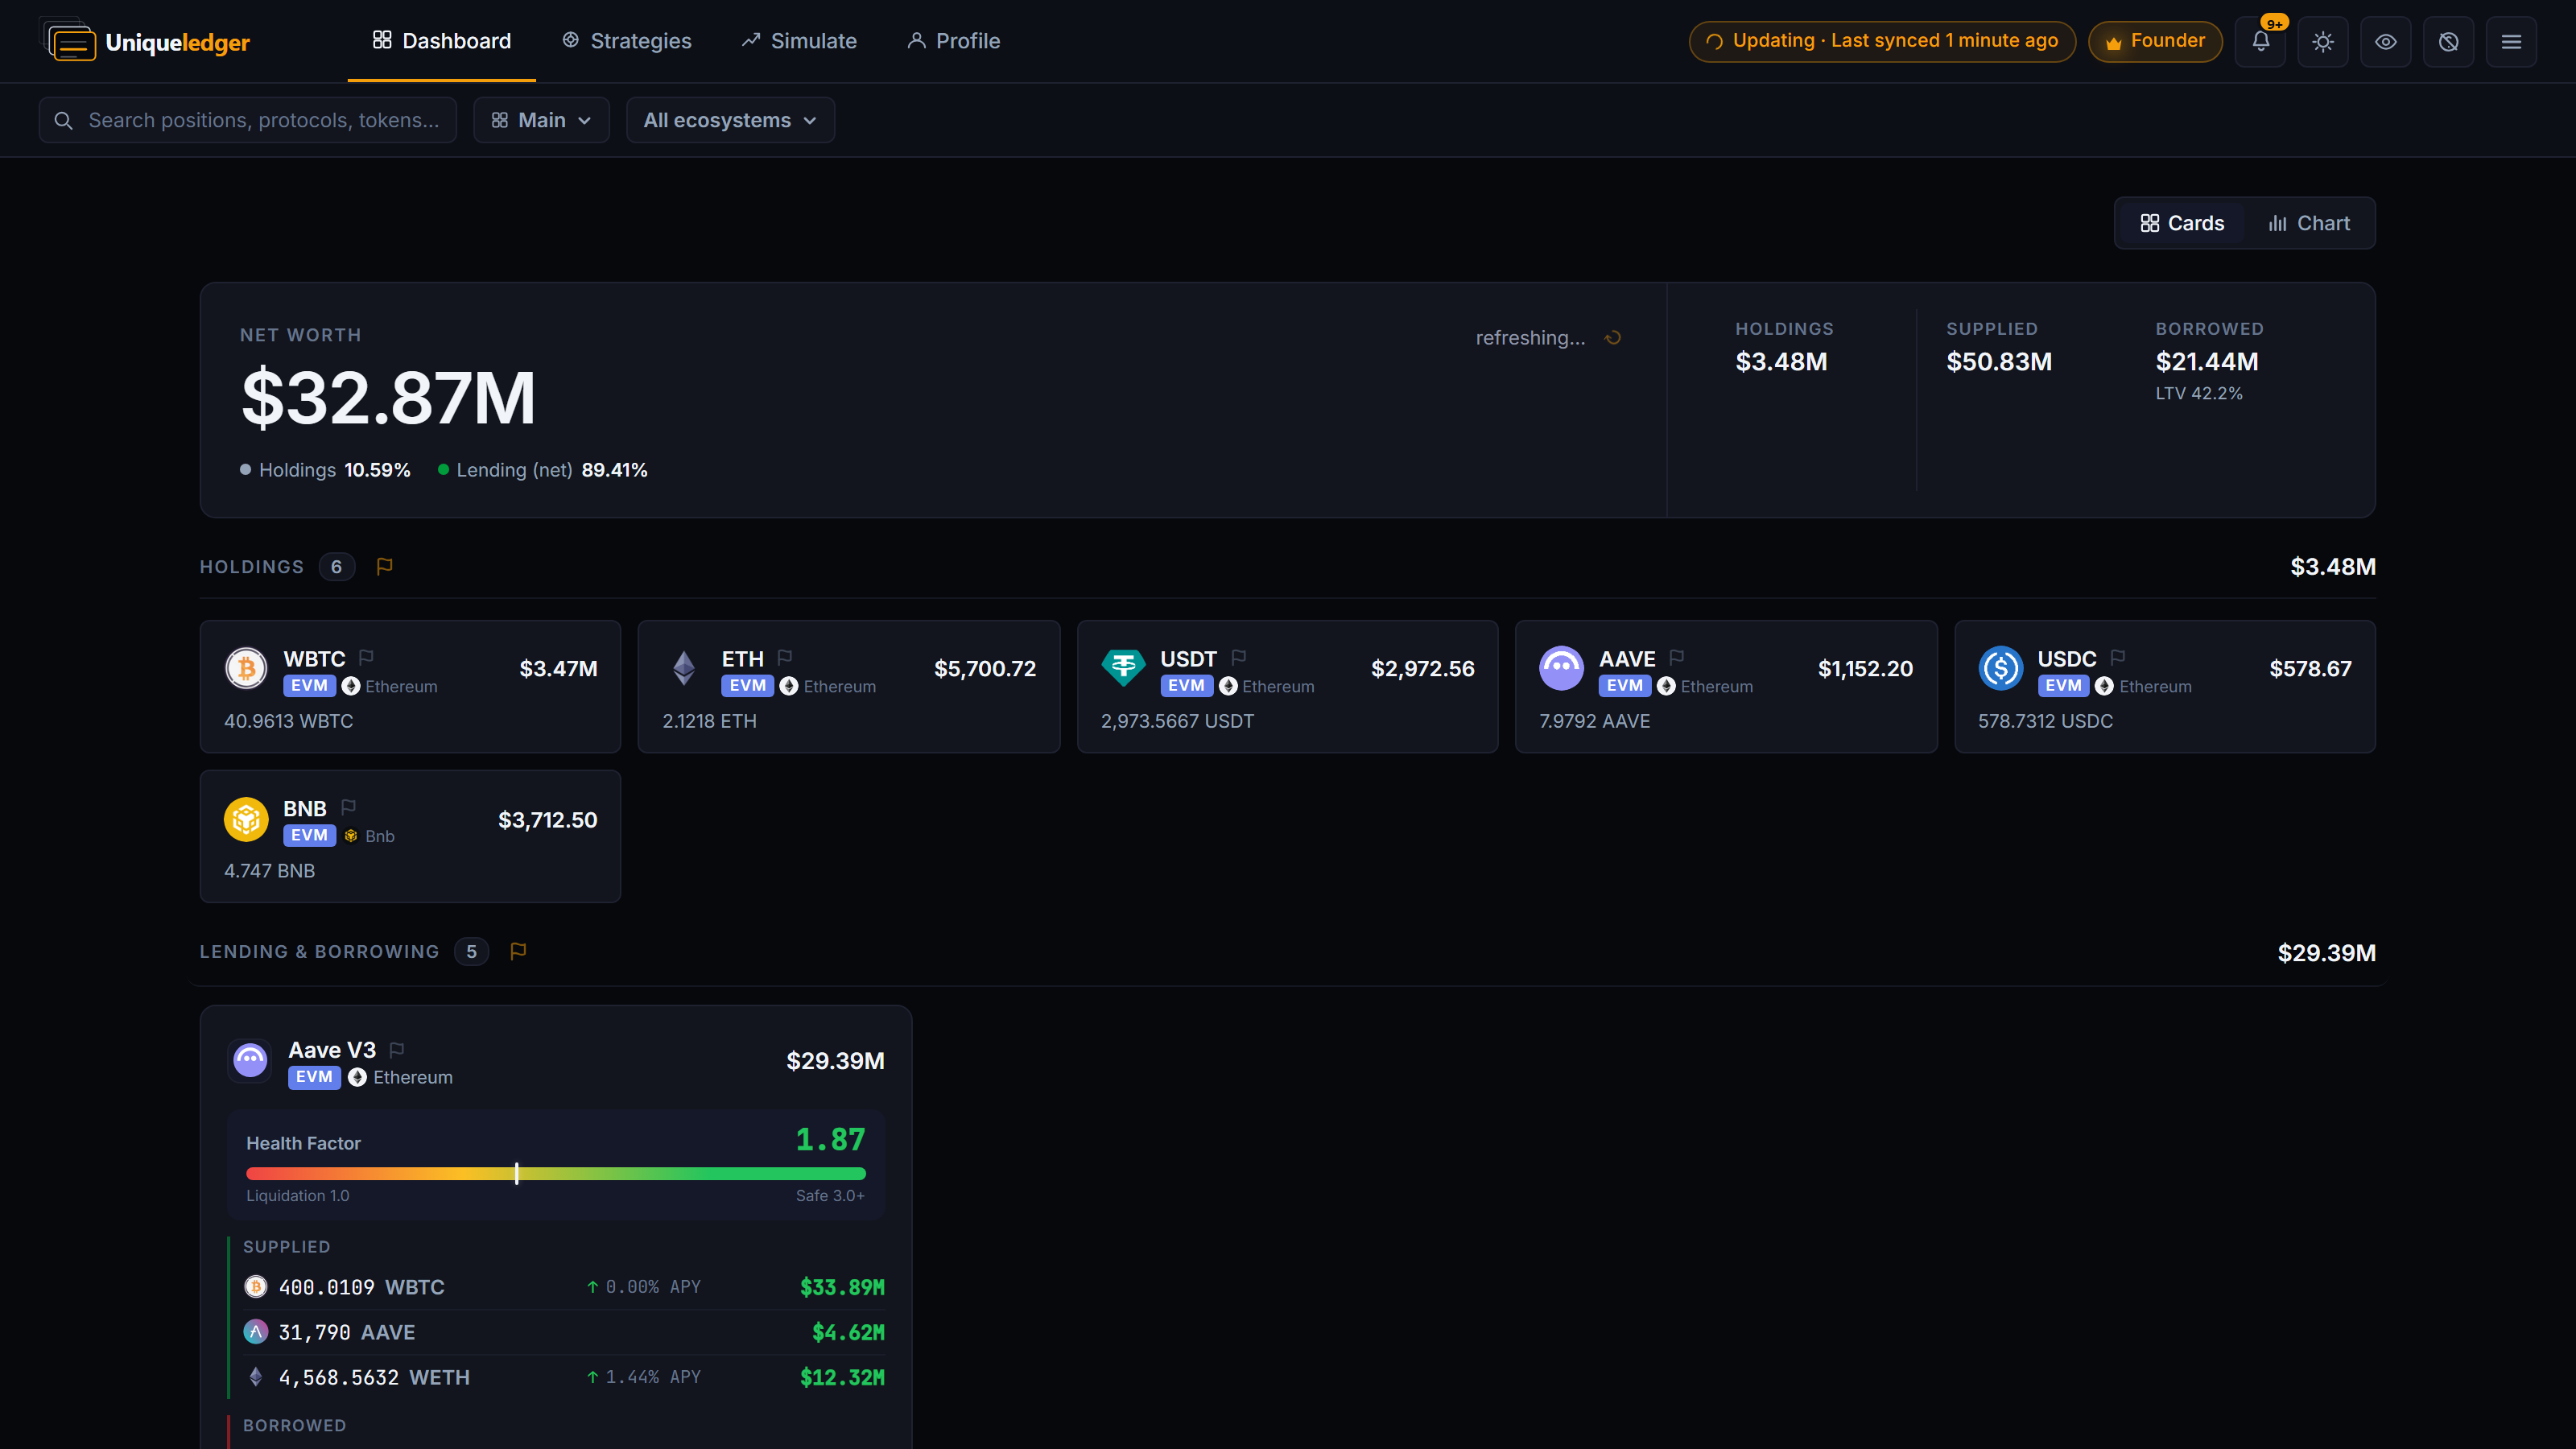Flag the Lending & Borrowing section
Screen dimensions: 2576x1449
518,951
